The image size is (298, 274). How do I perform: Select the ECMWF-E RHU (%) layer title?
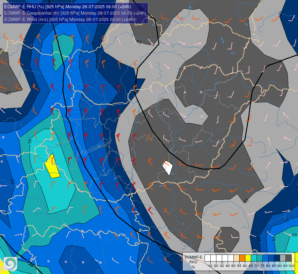pyautogui.click(x=68, y=7)
